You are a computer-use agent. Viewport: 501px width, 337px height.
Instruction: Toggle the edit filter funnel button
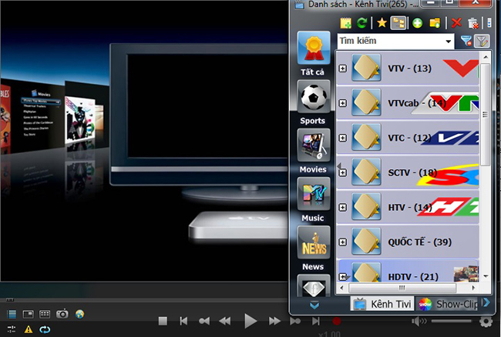[x=482, y=41]
